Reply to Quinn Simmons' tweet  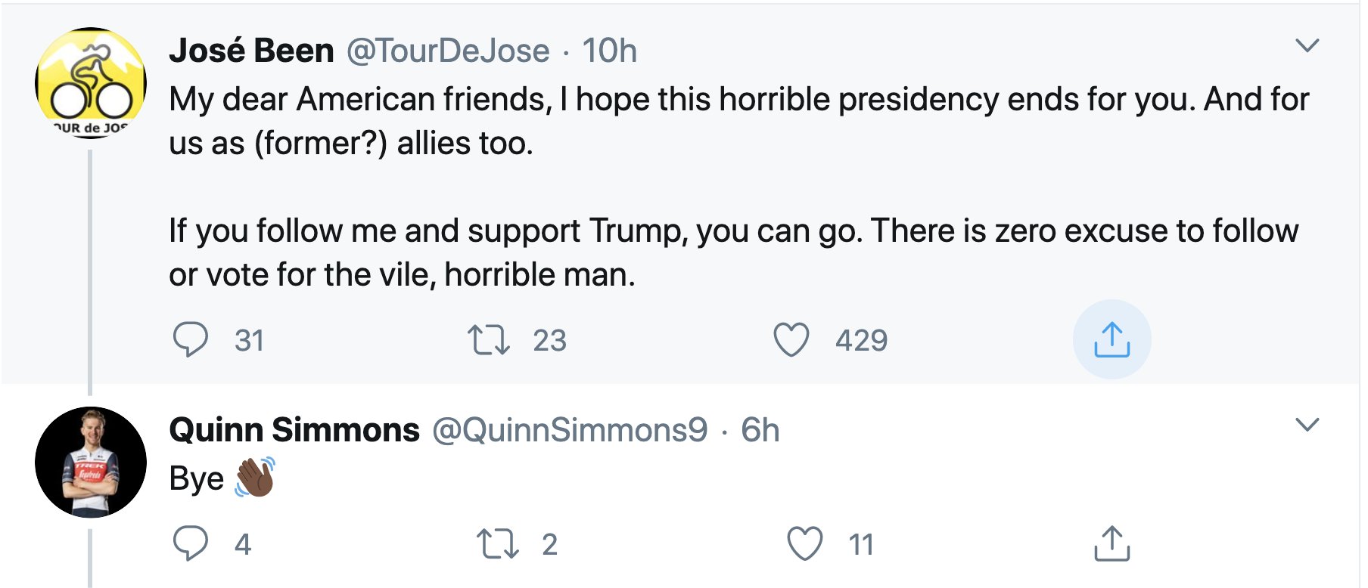[190, 543]
